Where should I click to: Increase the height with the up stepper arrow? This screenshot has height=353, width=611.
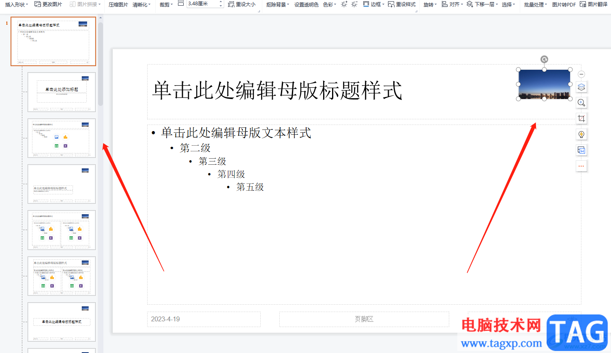[221, 2]
